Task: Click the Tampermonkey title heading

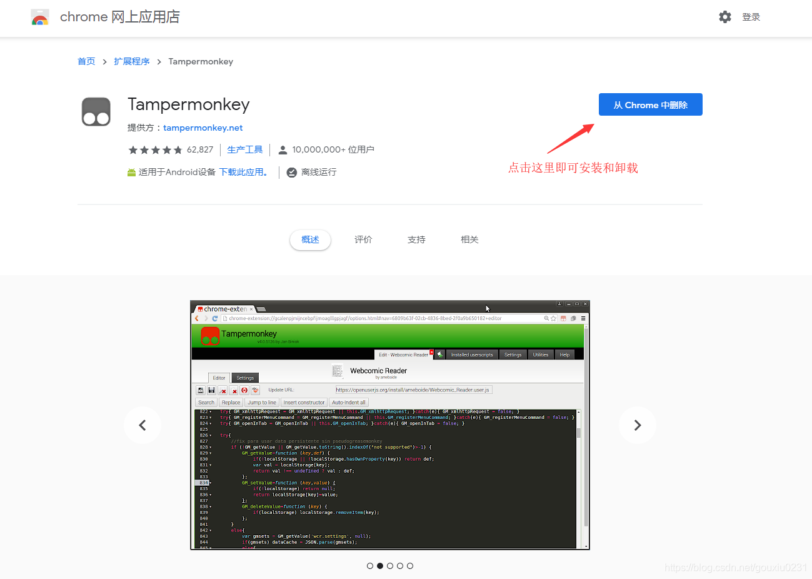Action: tap(189, 104)
